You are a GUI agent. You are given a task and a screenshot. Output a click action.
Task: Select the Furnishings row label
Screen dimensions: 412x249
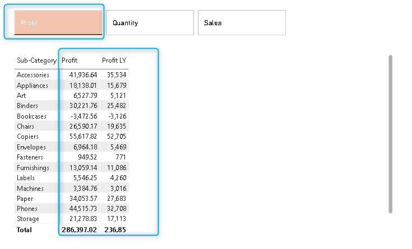[33, 168]
